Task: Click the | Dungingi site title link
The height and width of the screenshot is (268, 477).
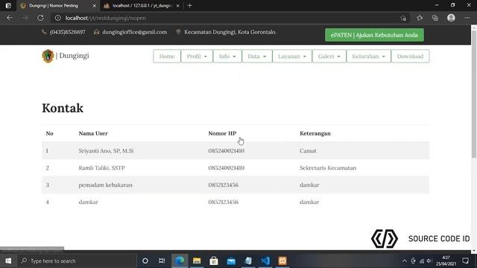Action: pyautogui.click(x=72, y=56)
